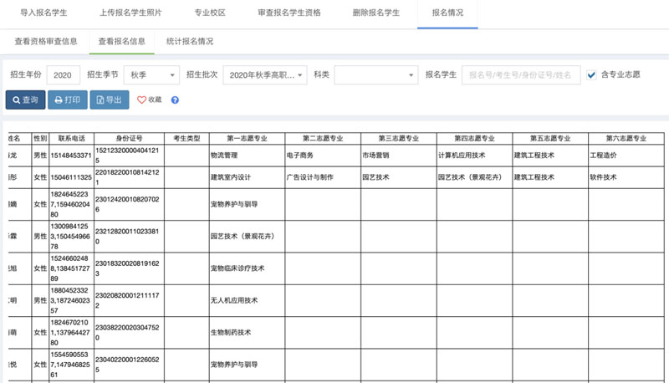Open the 上传报名学生照片 tab
This screenshot has width=669, height=383.
click(130, 14)
